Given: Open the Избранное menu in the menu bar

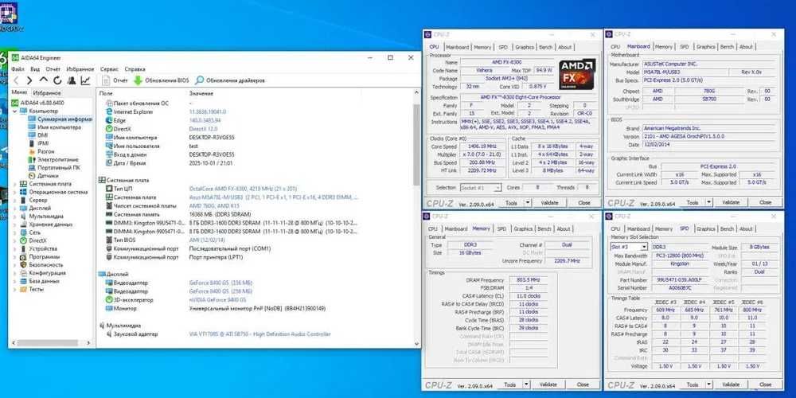Looking at the screenshot, I should [80, 69].
